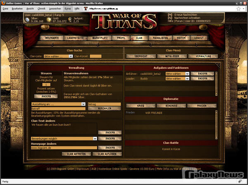Open Leader Buddy role dropdown
Screen dimensions: 248x185
coord(177,79)
